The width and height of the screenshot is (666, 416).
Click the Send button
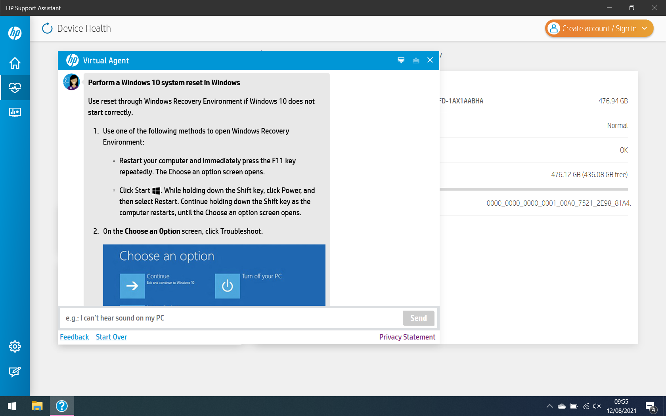pos(419,318)
